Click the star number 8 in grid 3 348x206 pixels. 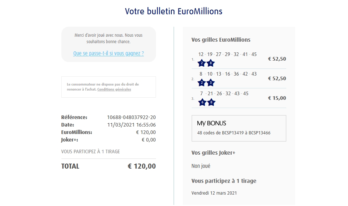(211, 102)
